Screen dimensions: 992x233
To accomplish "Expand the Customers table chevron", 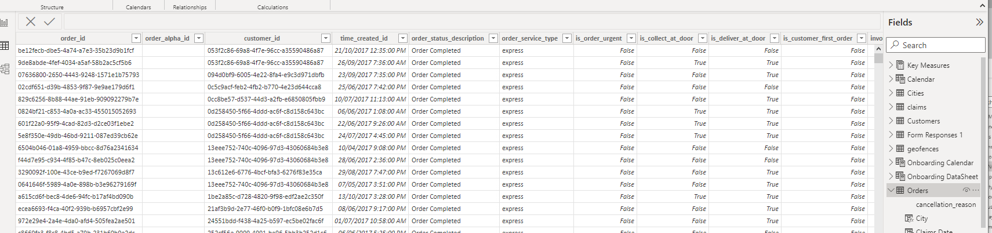I will click(891, 121).
